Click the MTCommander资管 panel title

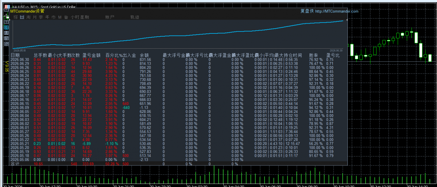click(27, 11)
